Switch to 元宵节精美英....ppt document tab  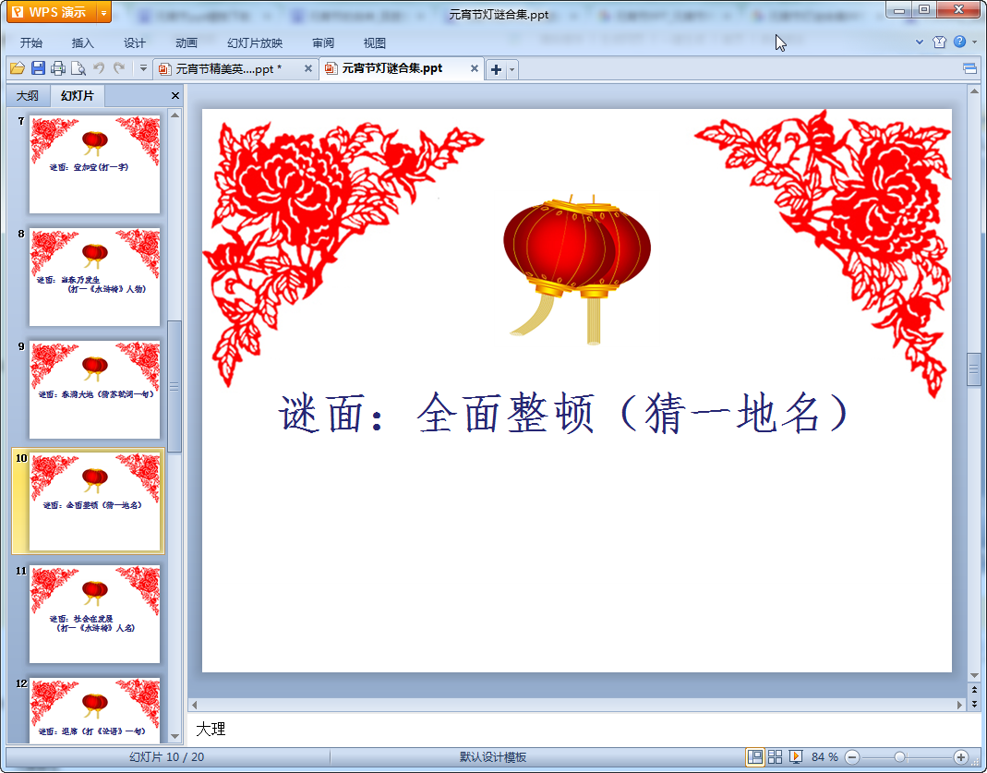coord(228,68)
